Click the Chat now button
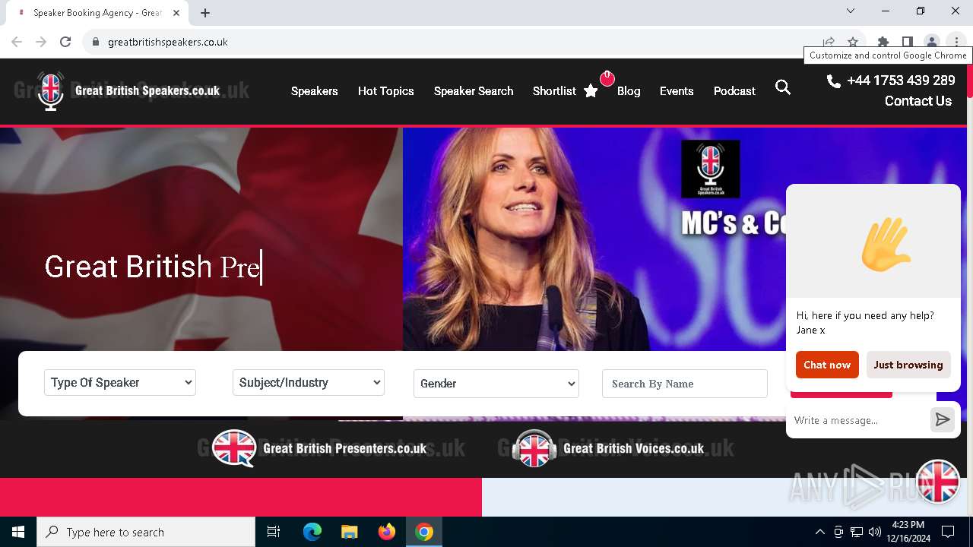Viewport: 973px width, 547px height. point(827,365)
